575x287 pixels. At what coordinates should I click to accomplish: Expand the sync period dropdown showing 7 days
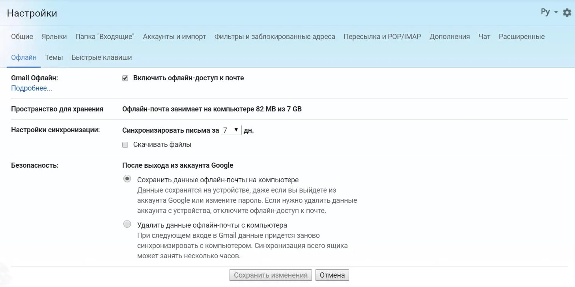tap(231, 130)
